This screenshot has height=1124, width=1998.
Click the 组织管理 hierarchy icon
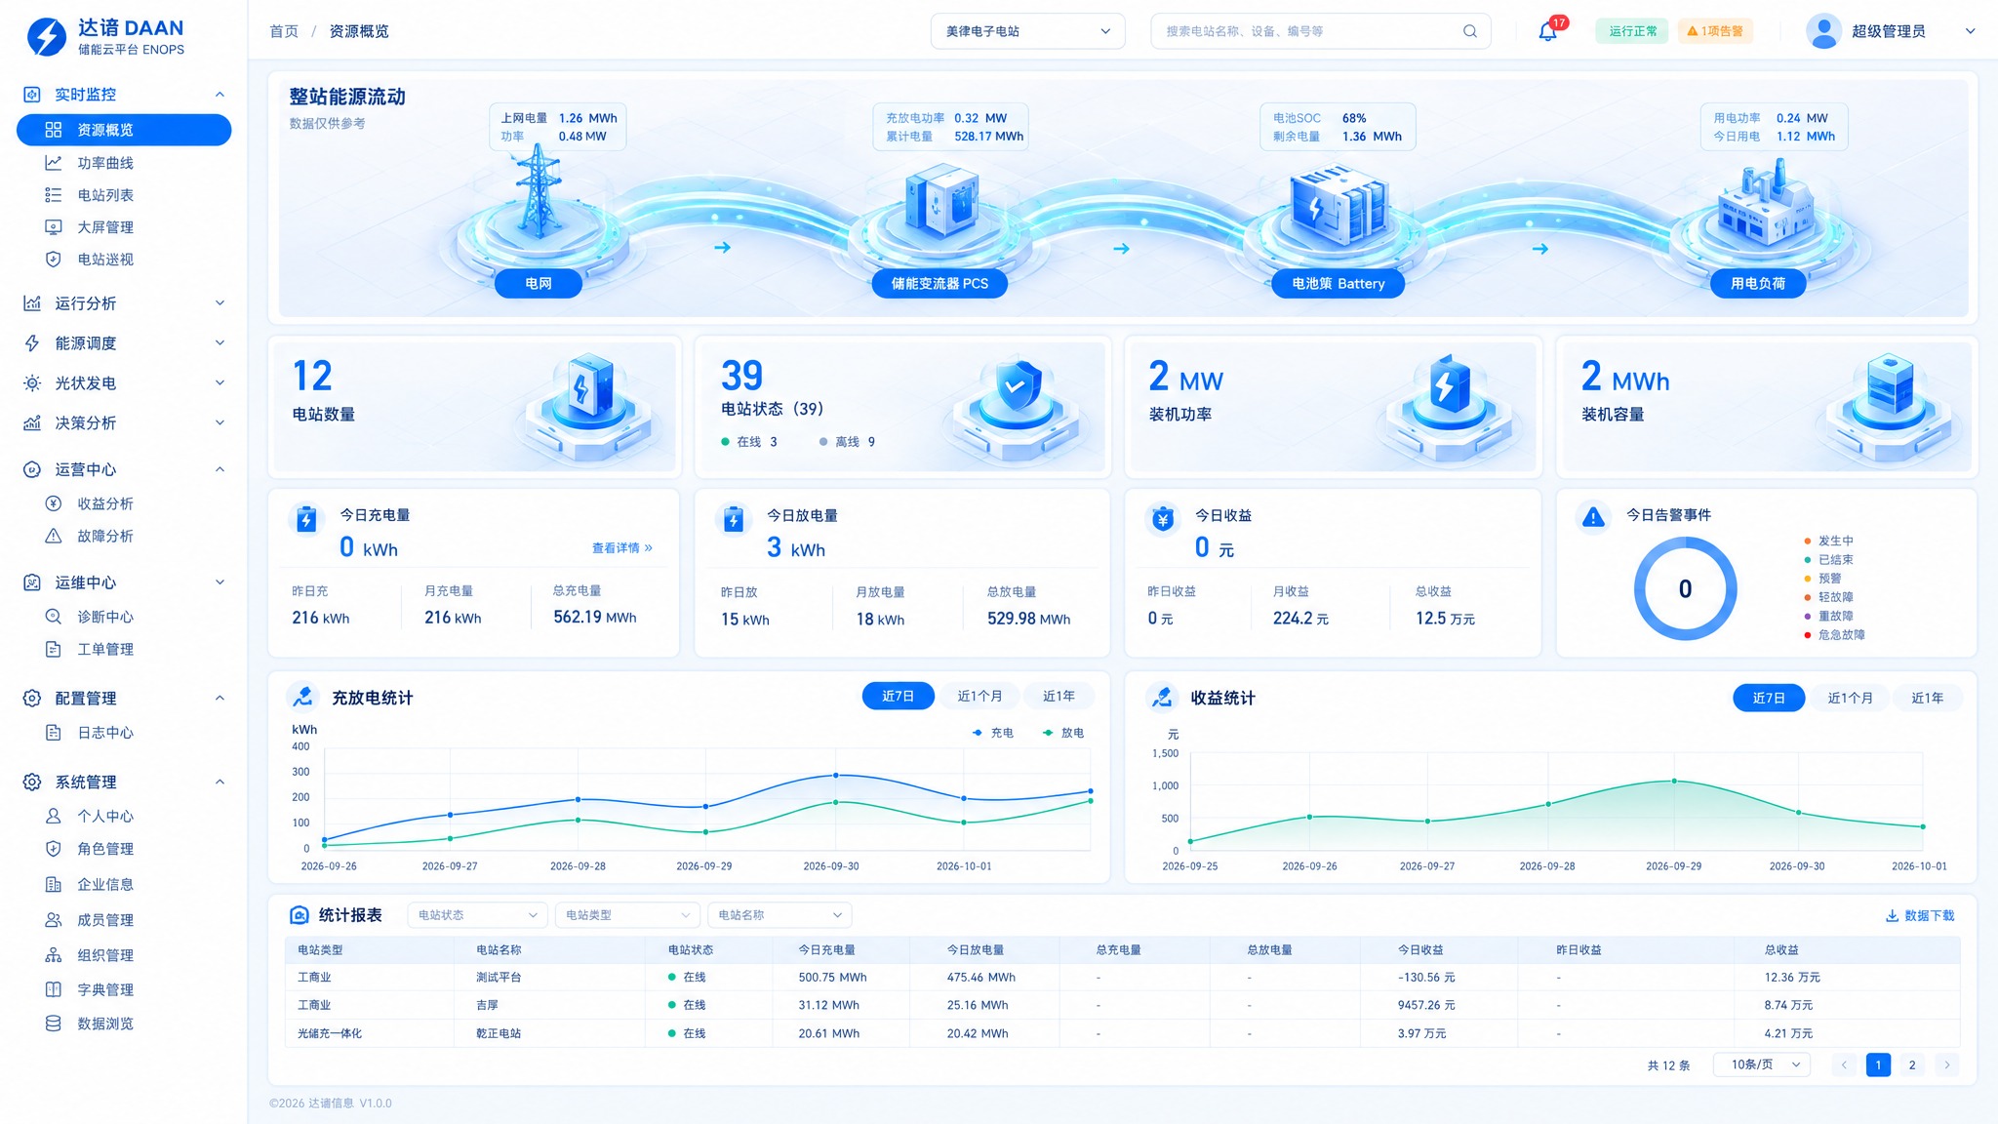click(x=54, y=955)
